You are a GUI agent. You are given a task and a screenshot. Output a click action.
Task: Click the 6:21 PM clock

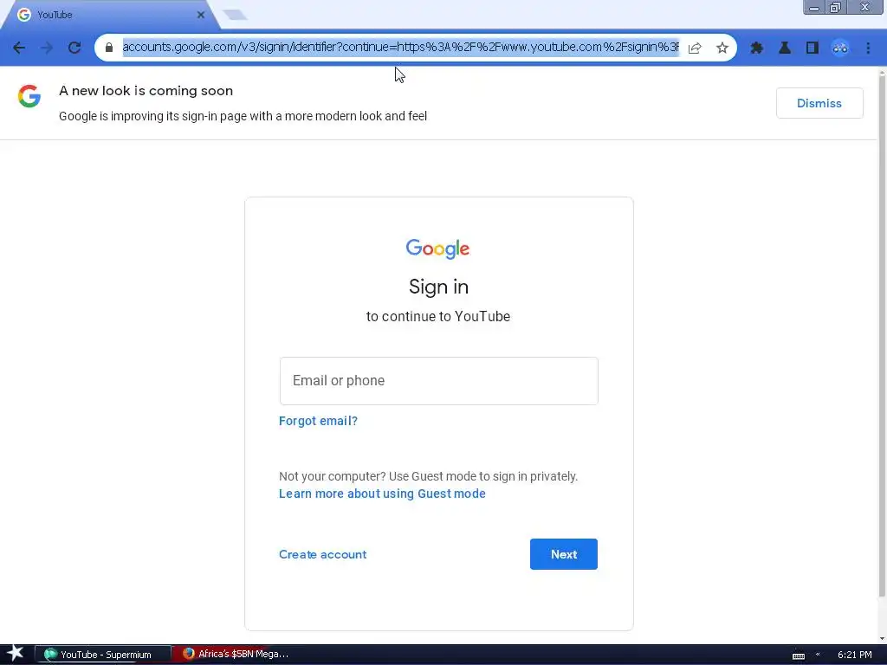pyautogui.click(x=854, y=655)
